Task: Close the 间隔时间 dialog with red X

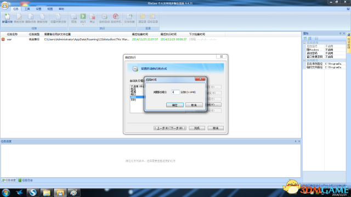Action: (200, 79)
